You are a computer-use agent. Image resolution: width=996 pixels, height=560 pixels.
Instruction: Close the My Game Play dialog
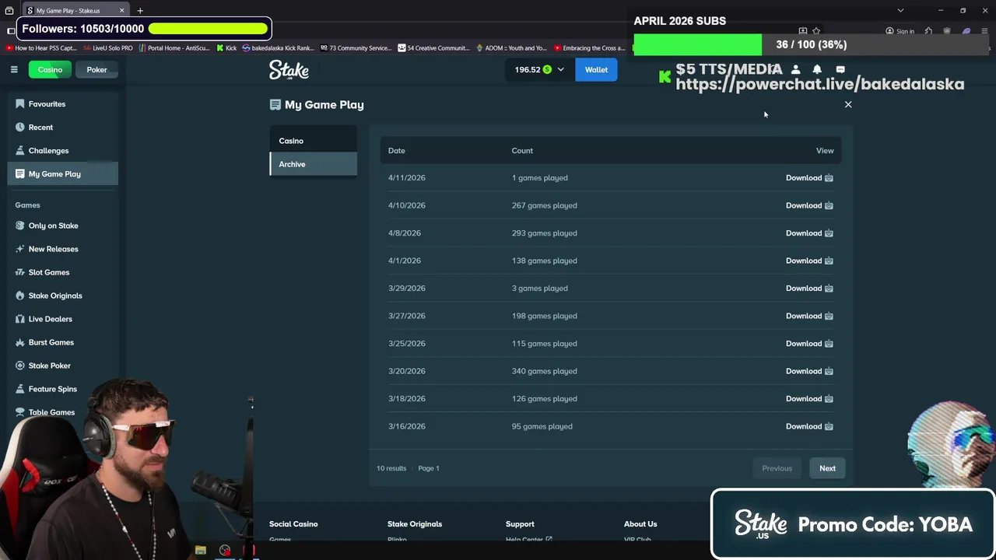(848, 104)
